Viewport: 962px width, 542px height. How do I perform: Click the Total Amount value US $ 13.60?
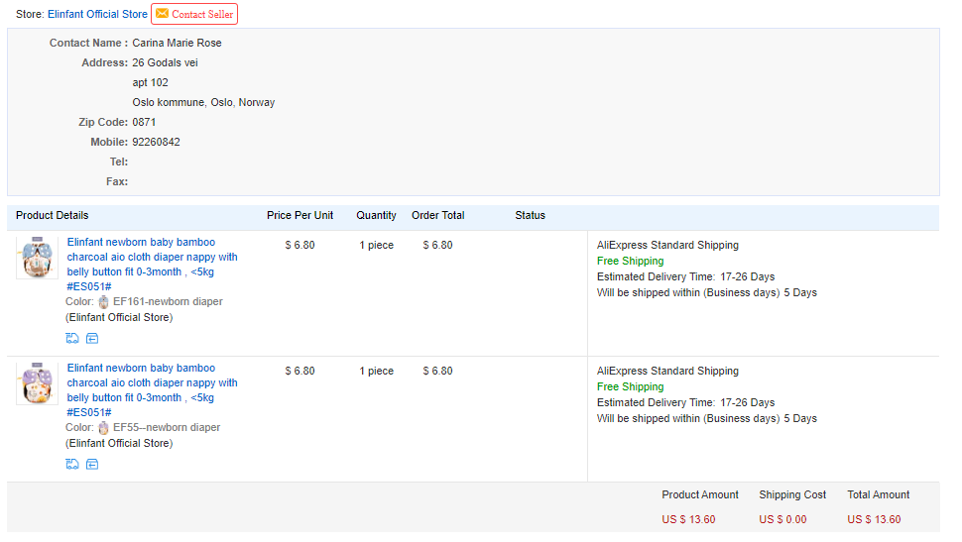point(875,519)
